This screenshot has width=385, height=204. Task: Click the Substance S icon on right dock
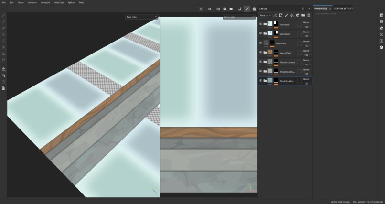(x=381, y=47)
